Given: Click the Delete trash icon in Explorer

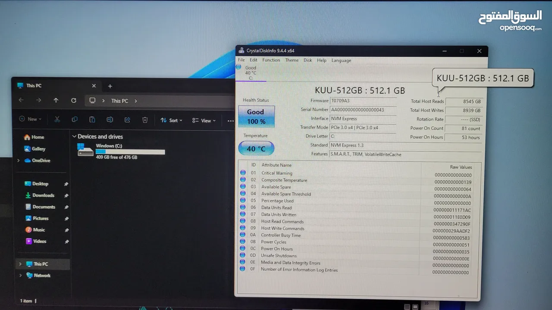Looking at the screenshot, I should tap(145, 120).
